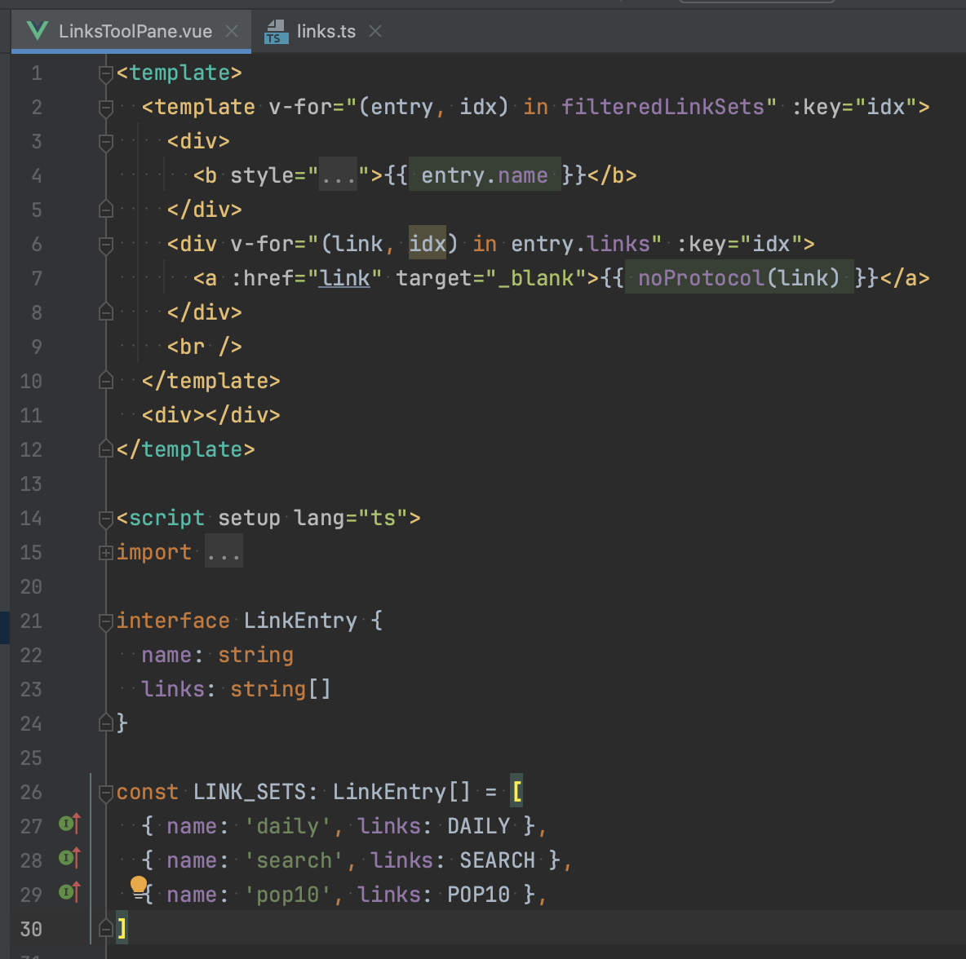
Task: Expand the folded style attribute value on line 4
Action: click(339, 175)
